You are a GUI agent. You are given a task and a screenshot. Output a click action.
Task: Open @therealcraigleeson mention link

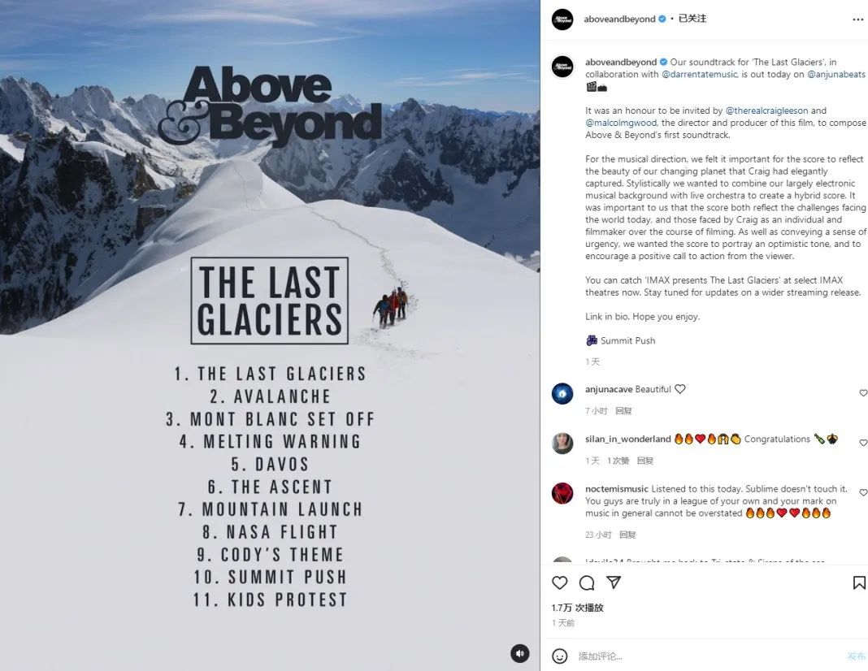coord(766,110)
